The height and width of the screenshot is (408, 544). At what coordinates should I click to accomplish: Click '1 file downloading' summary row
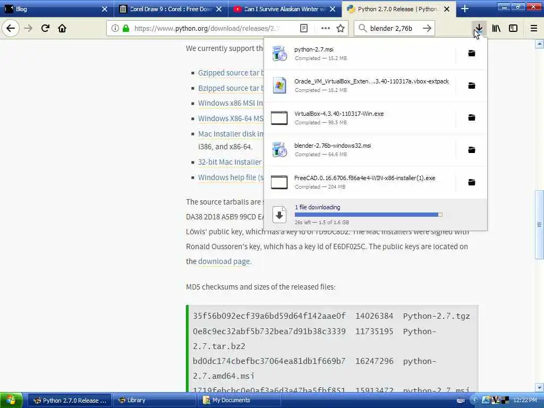(x=376, y=215)
